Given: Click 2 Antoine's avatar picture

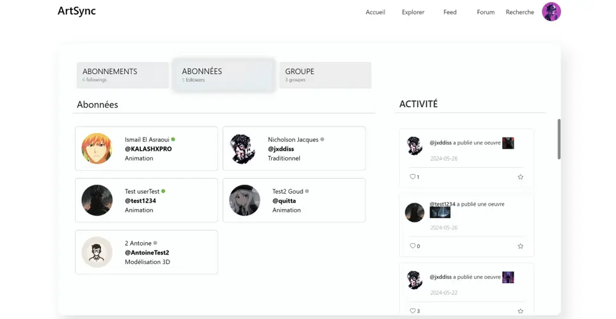Looking at the screenshot, I should (x=97, y=252).
